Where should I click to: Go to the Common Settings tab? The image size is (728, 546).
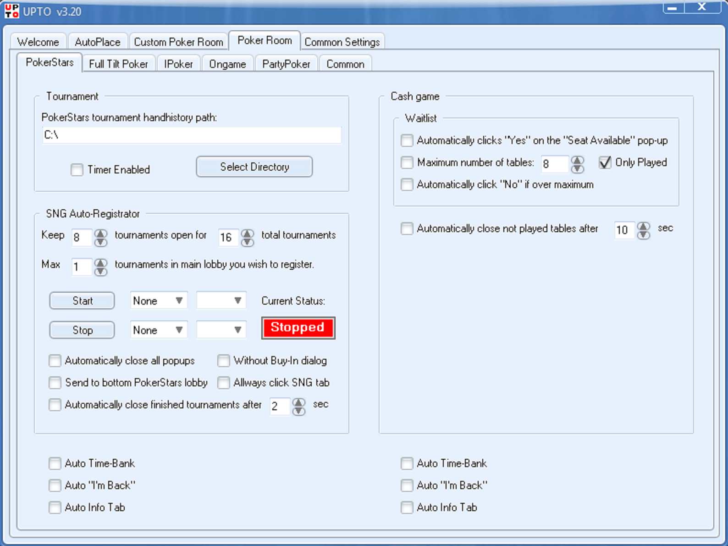pos(342,42)
